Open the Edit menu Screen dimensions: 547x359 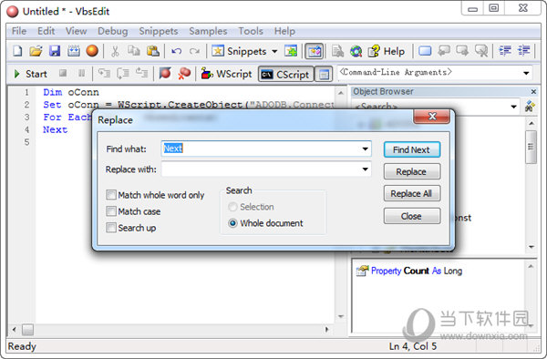pyautogui.click(x=46, y=31)
